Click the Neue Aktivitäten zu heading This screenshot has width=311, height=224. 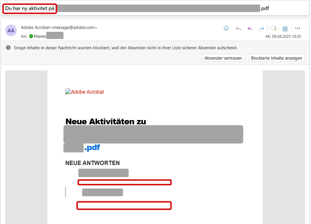[x=106, y=121]
